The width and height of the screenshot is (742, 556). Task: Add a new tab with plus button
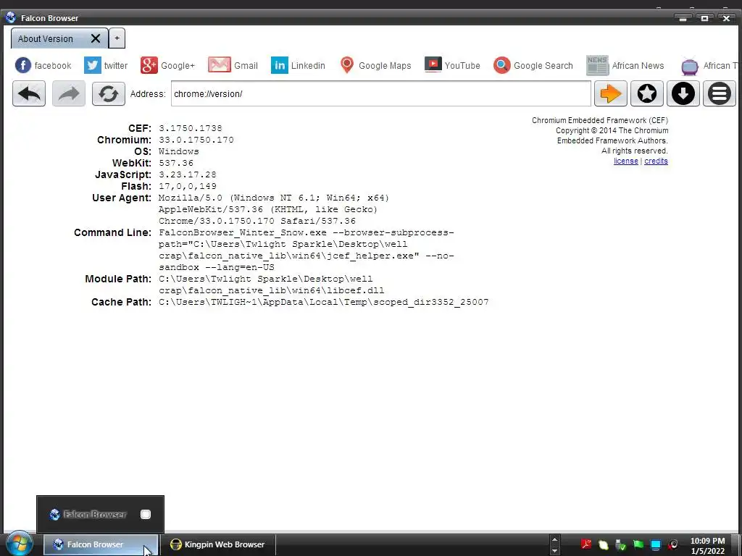117,38
